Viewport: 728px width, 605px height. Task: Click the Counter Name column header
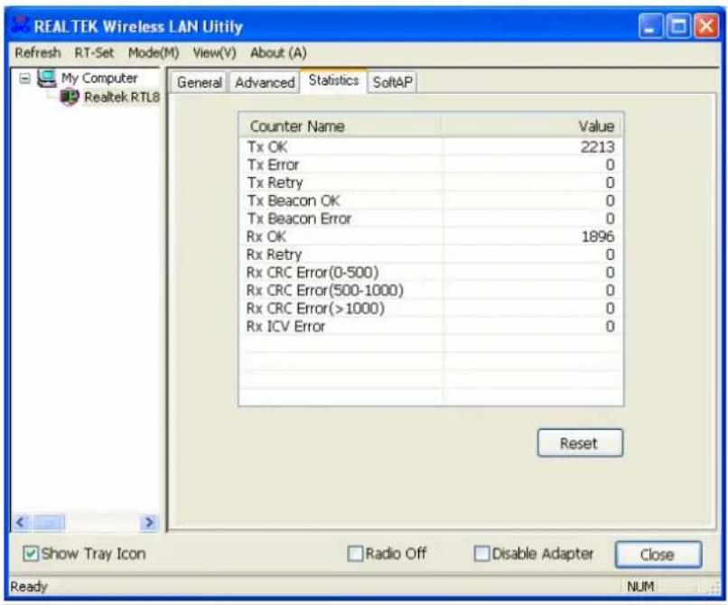341,126
